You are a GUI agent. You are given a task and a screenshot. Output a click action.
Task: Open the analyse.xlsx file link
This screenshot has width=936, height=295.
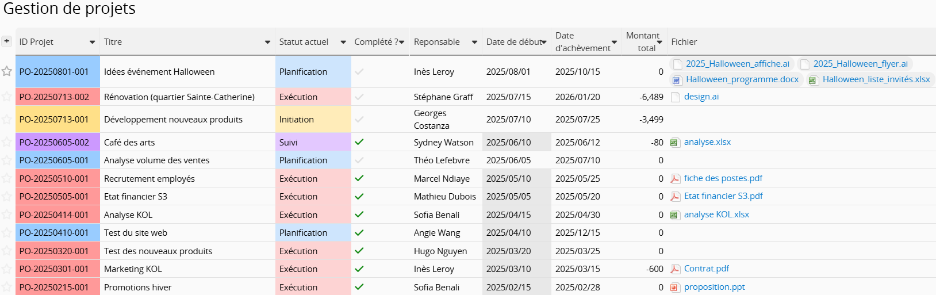[707, 142]
